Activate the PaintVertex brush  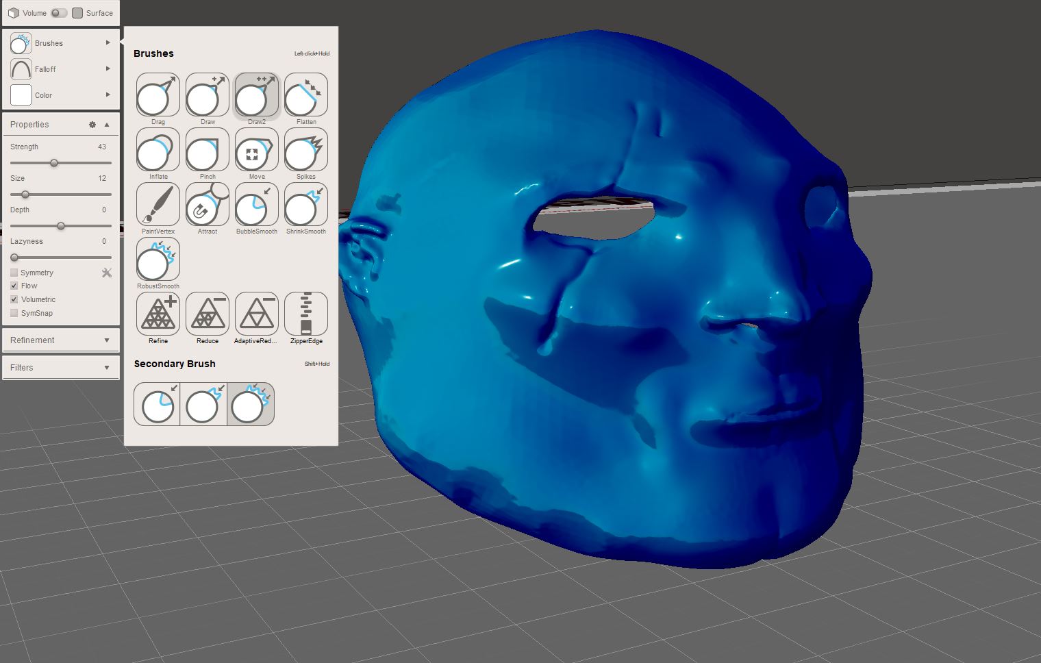click(x=157, y=205)
